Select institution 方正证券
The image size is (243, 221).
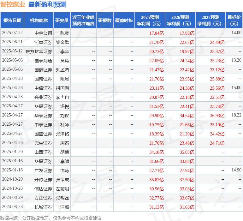(x=43, y=198)
